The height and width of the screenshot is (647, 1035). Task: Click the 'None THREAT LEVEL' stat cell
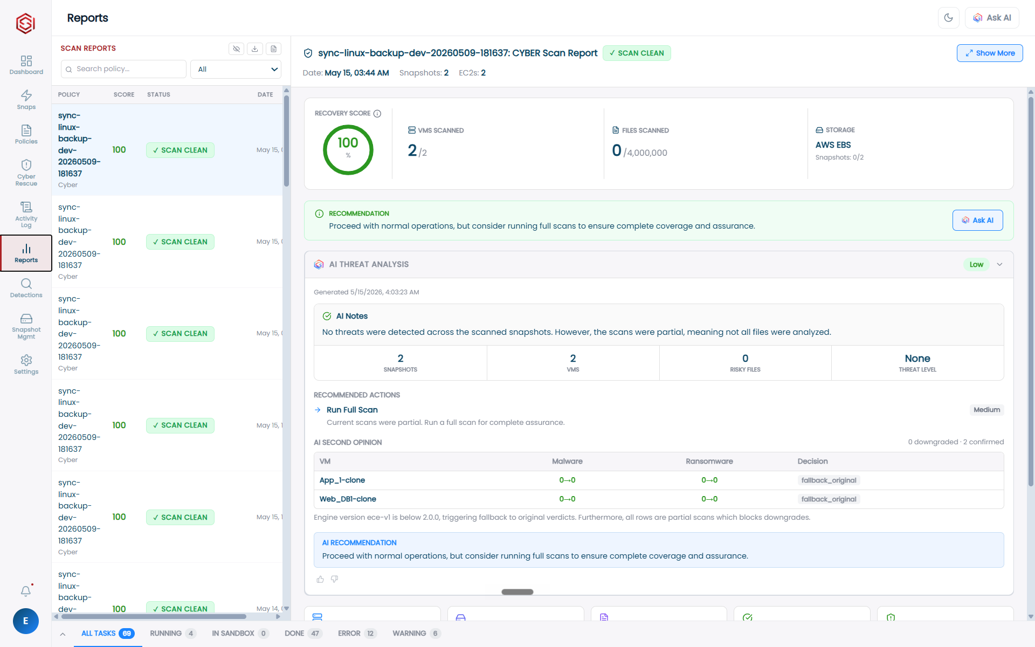tap(917, 363)
